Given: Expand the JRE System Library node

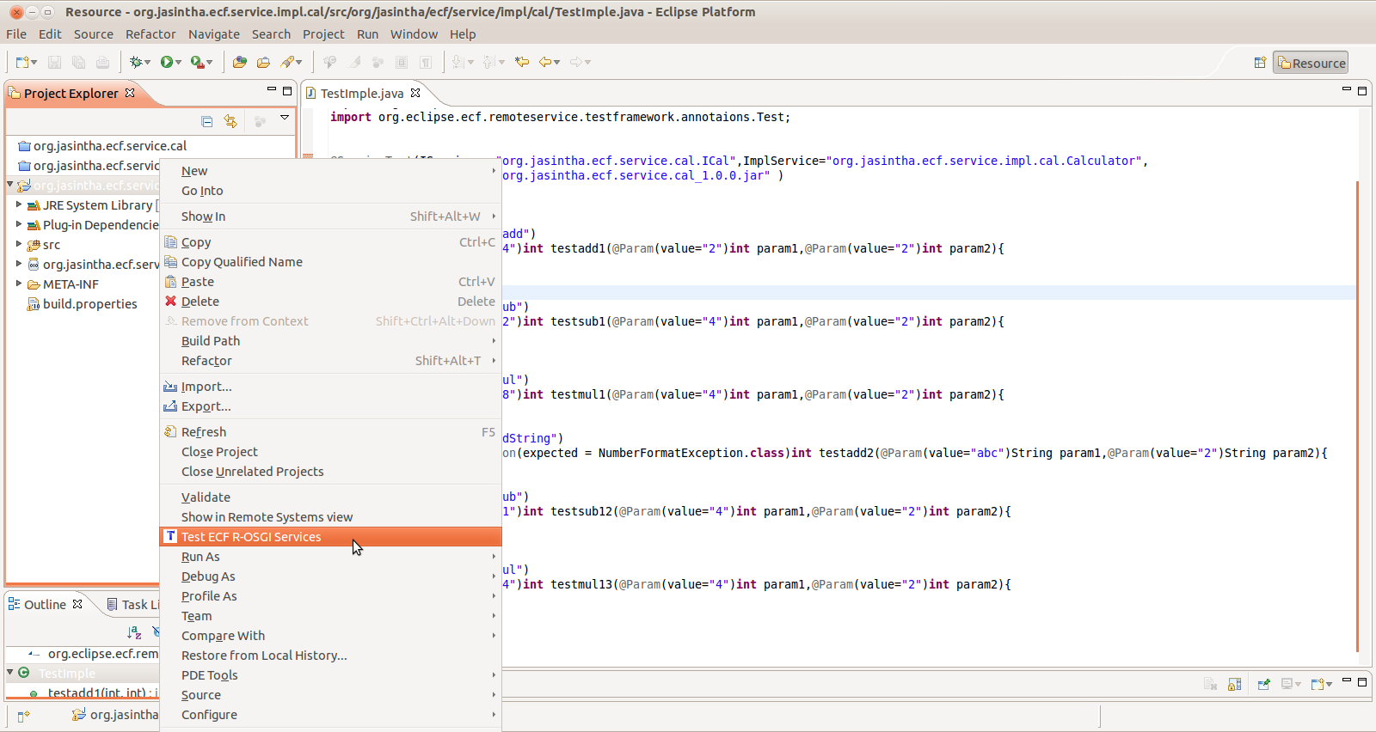Looking at the screenshot, I should click(x=19, y=204).
